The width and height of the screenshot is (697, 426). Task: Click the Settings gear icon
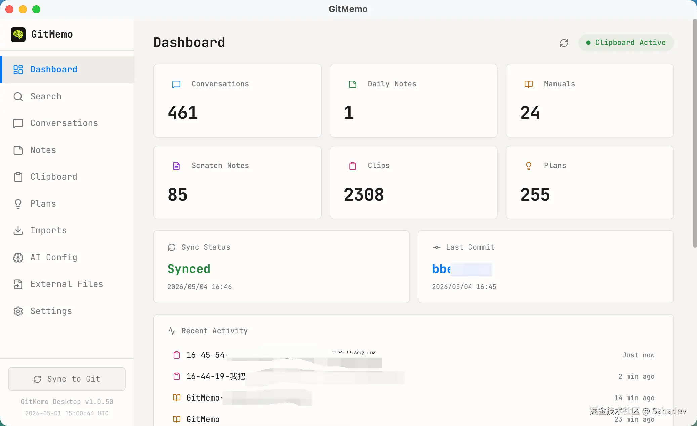pyautogui.click(x=18, y=311)
